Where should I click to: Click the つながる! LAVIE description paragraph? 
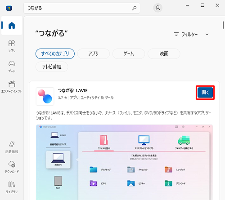123,116
